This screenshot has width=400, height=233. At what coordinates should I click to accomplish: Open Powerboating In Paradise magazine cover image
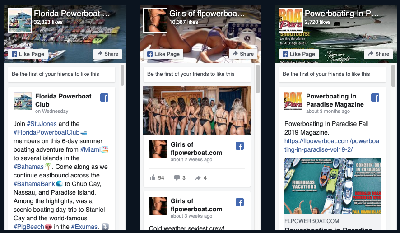point(332,186)
